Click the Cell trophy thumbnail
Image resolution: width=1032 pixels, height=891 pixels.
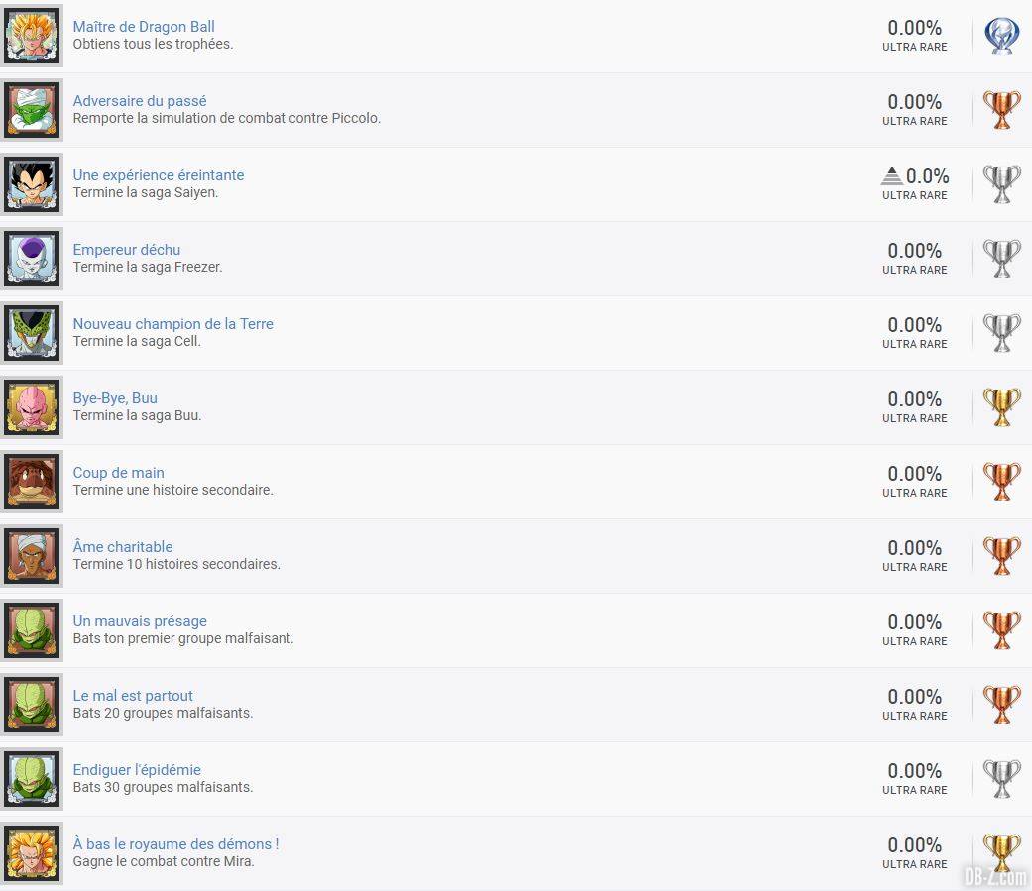point(32,333)
